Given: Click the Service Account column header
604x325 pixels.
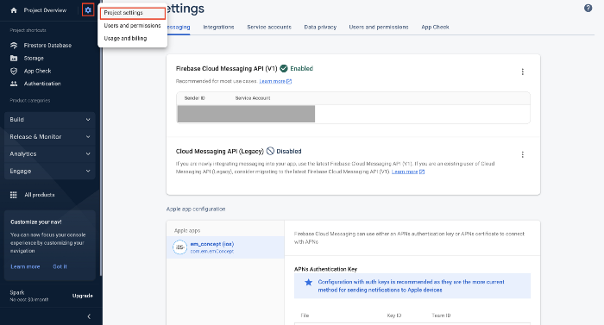Looking at the screenshot, I should coord(253,98).
